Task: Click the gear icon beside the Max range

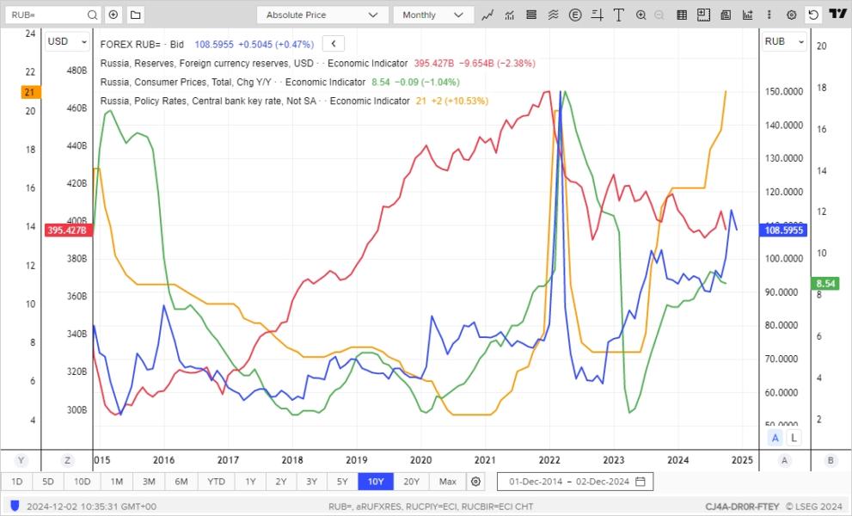Action: 475,482
